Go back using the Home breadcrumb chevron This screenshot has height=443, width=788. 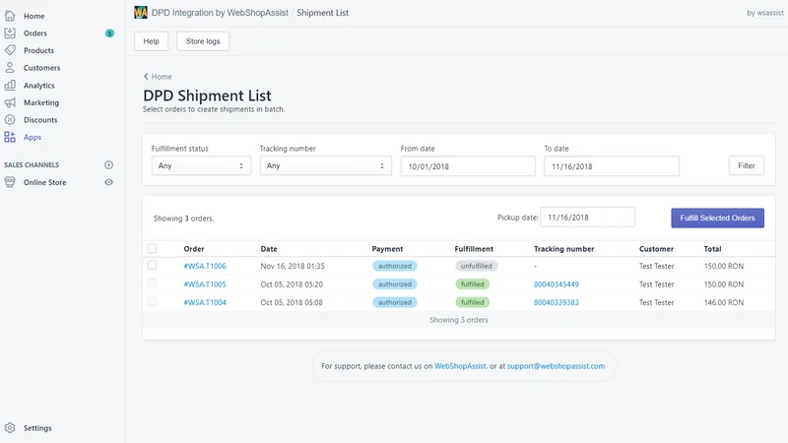[x=146, y=77]
